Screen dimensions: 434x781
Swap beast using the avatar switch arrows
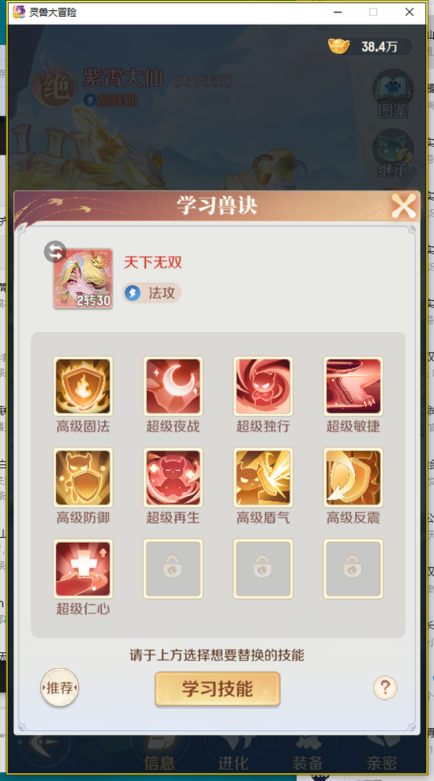pos(55,252)
